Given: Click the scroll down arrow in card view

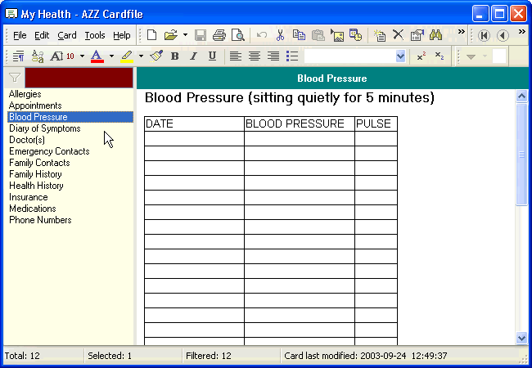Looking at the screenshot, I should click(x=521, y=338).
